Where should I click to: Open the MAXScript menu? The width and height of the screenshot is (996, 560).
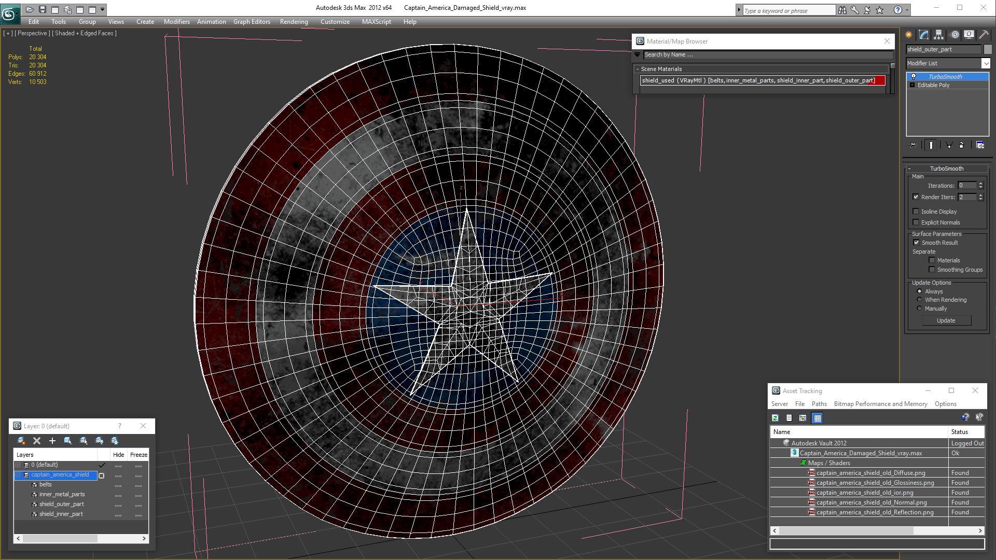coord(376,22)
